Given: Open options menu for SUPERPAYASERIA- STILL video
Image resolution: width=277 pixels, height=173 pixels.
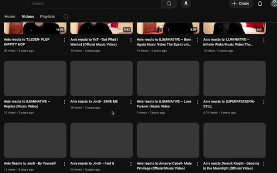Looking at the screenshot, I should pyautogui.click(x=264, y=102).
